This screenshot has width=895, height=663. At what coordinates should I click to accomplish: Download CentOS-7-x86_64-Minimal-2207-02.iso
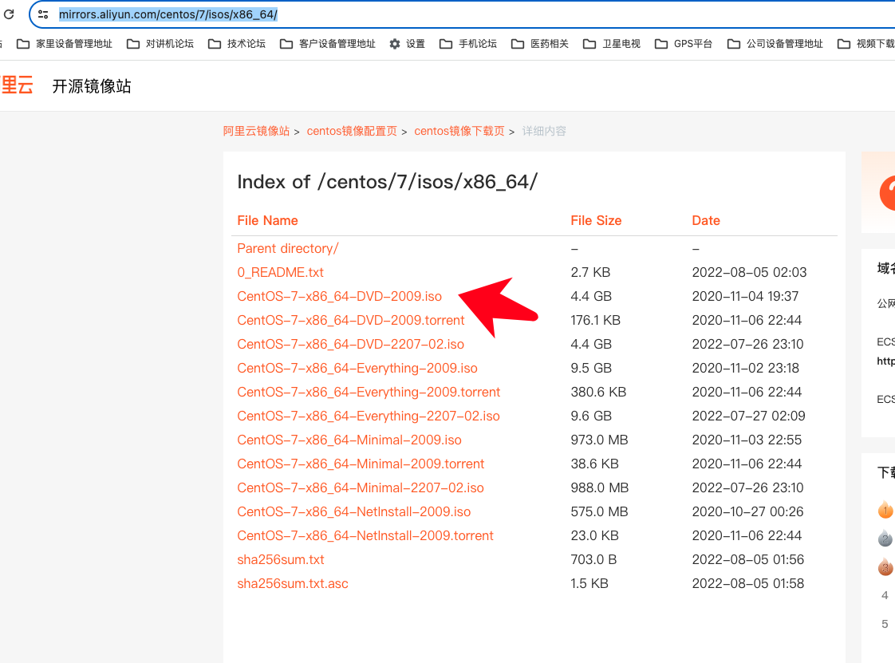coord(361,488)
